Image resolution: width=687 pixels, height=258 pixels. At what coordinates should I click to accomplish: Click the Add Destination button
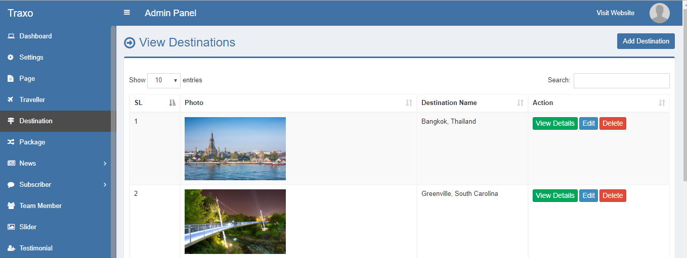pyautogui.click(x=646, y=41)
